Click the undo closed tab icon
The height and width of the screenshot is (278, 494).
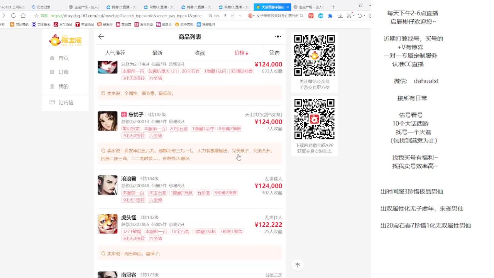coord(359,16)
